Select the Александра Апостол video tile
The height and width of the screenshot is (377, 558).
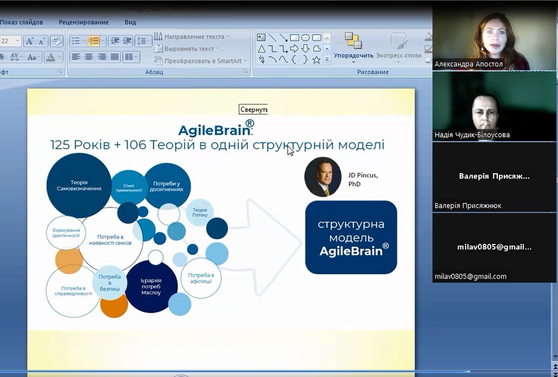[494, 36]
